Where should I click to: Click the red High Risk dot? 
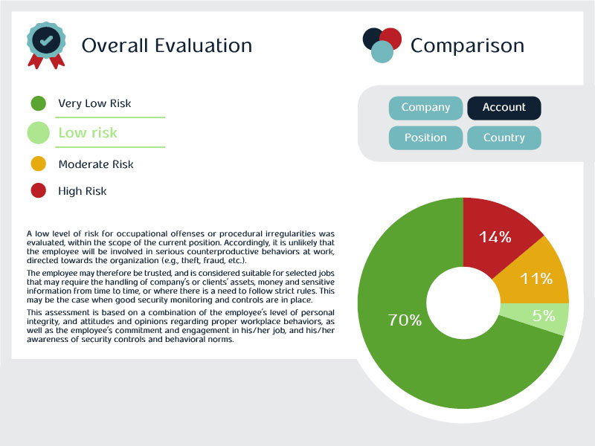point(39,191)
